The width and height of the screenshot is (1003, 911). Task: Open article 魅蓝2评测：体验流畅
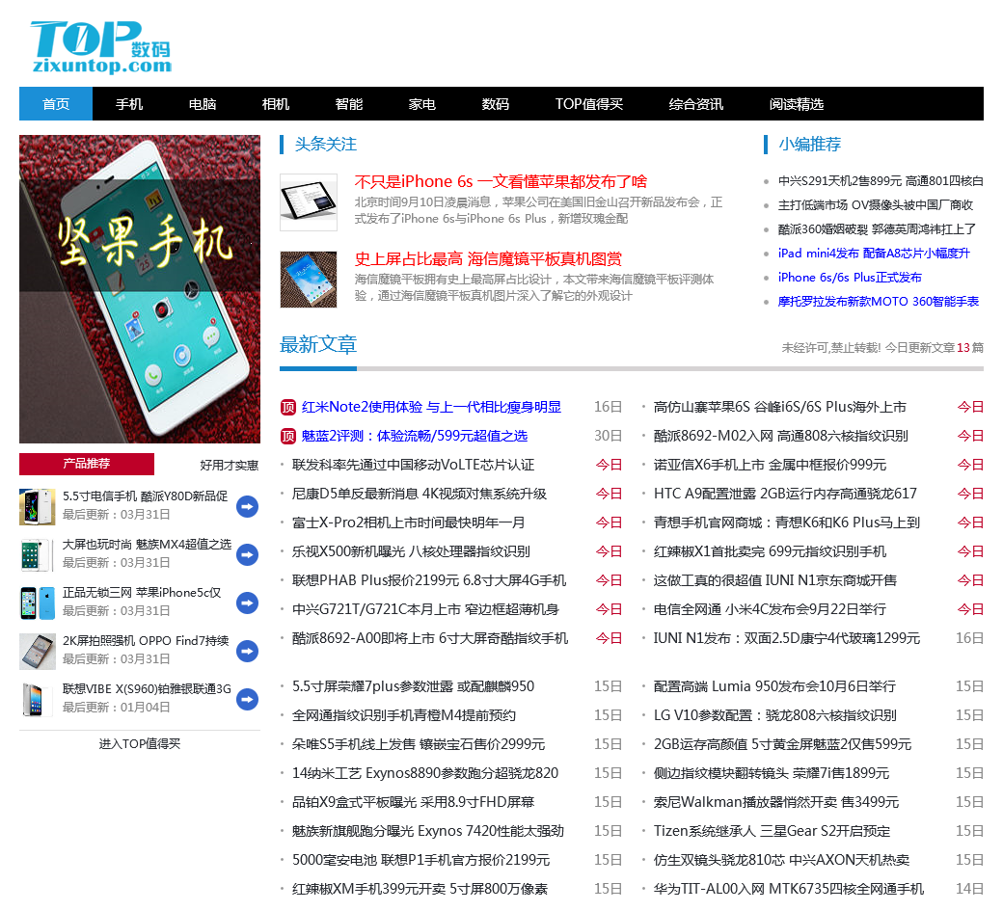[415, 436]
